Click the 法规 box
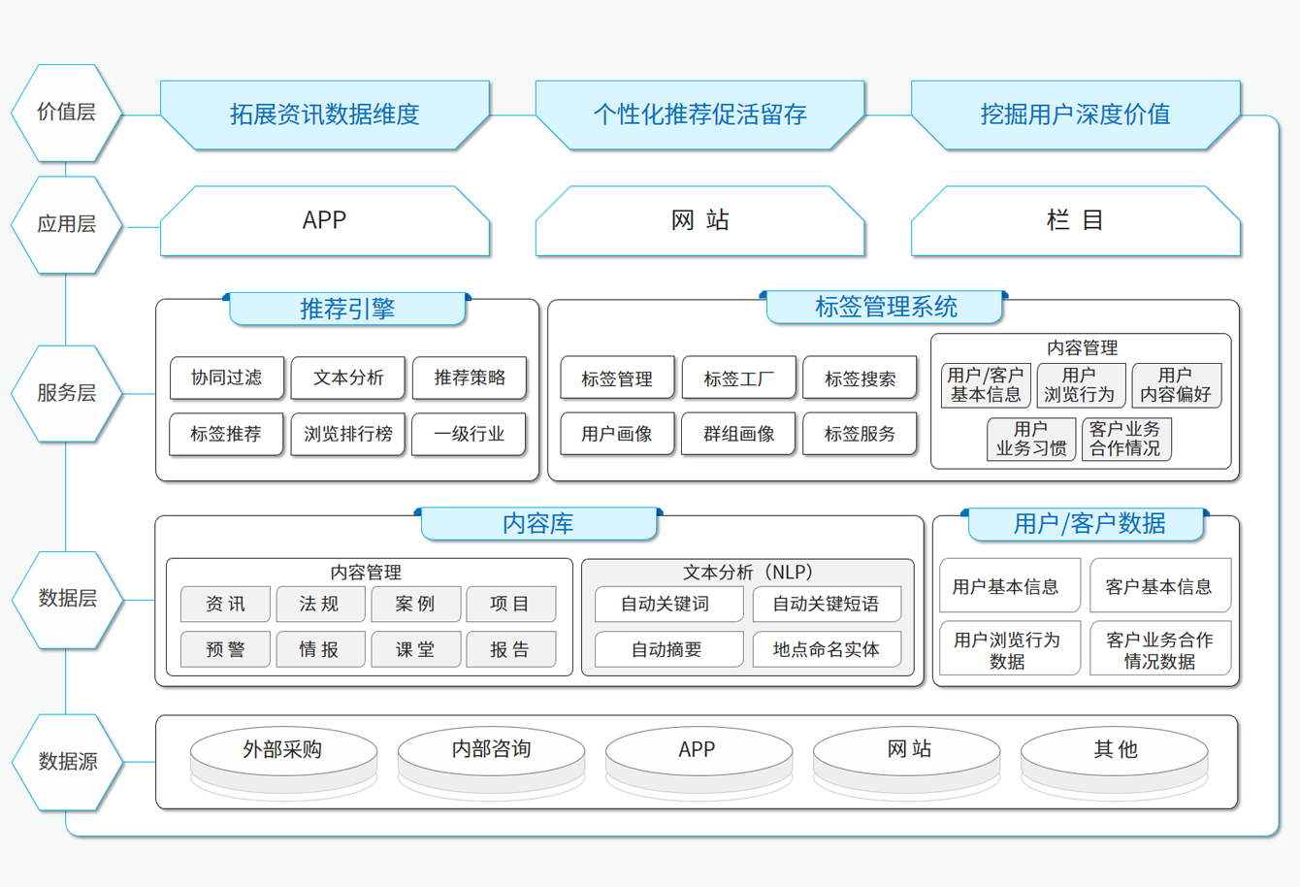The height and width of the screenshot is (887, 1300). tap(320, 604)
